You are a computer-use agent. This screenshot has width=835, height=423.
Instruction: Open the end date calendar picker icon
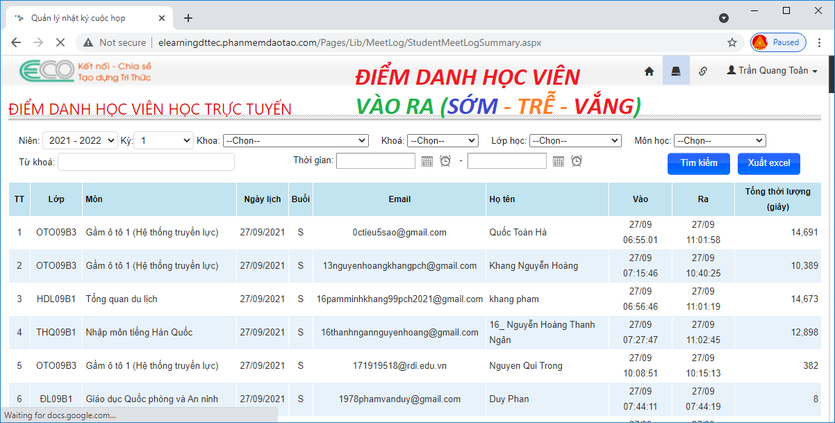pyautogui.click(x=558, y=161)
